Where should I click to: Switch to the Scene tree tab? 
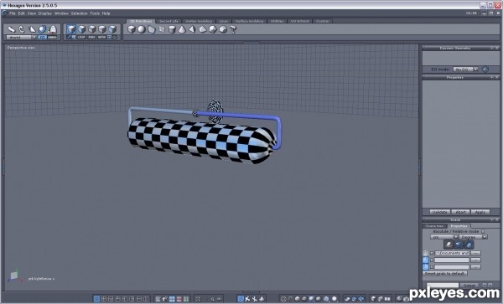pos(434,226)
